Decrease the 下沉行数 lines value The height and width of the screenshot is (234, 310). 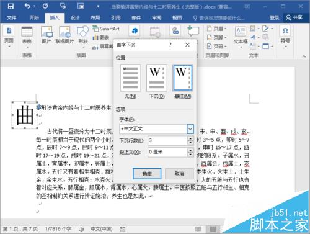tap(190, 143)
